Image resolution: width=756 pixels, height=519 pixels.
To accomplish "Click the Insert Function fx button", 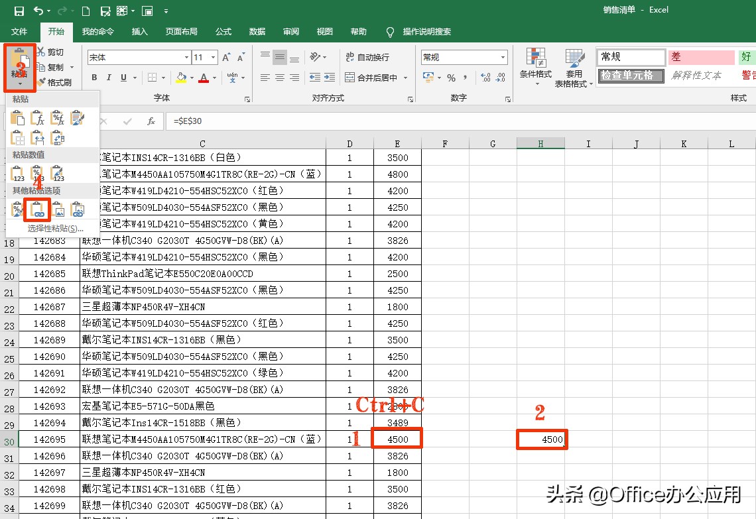I will click(151, 121).
